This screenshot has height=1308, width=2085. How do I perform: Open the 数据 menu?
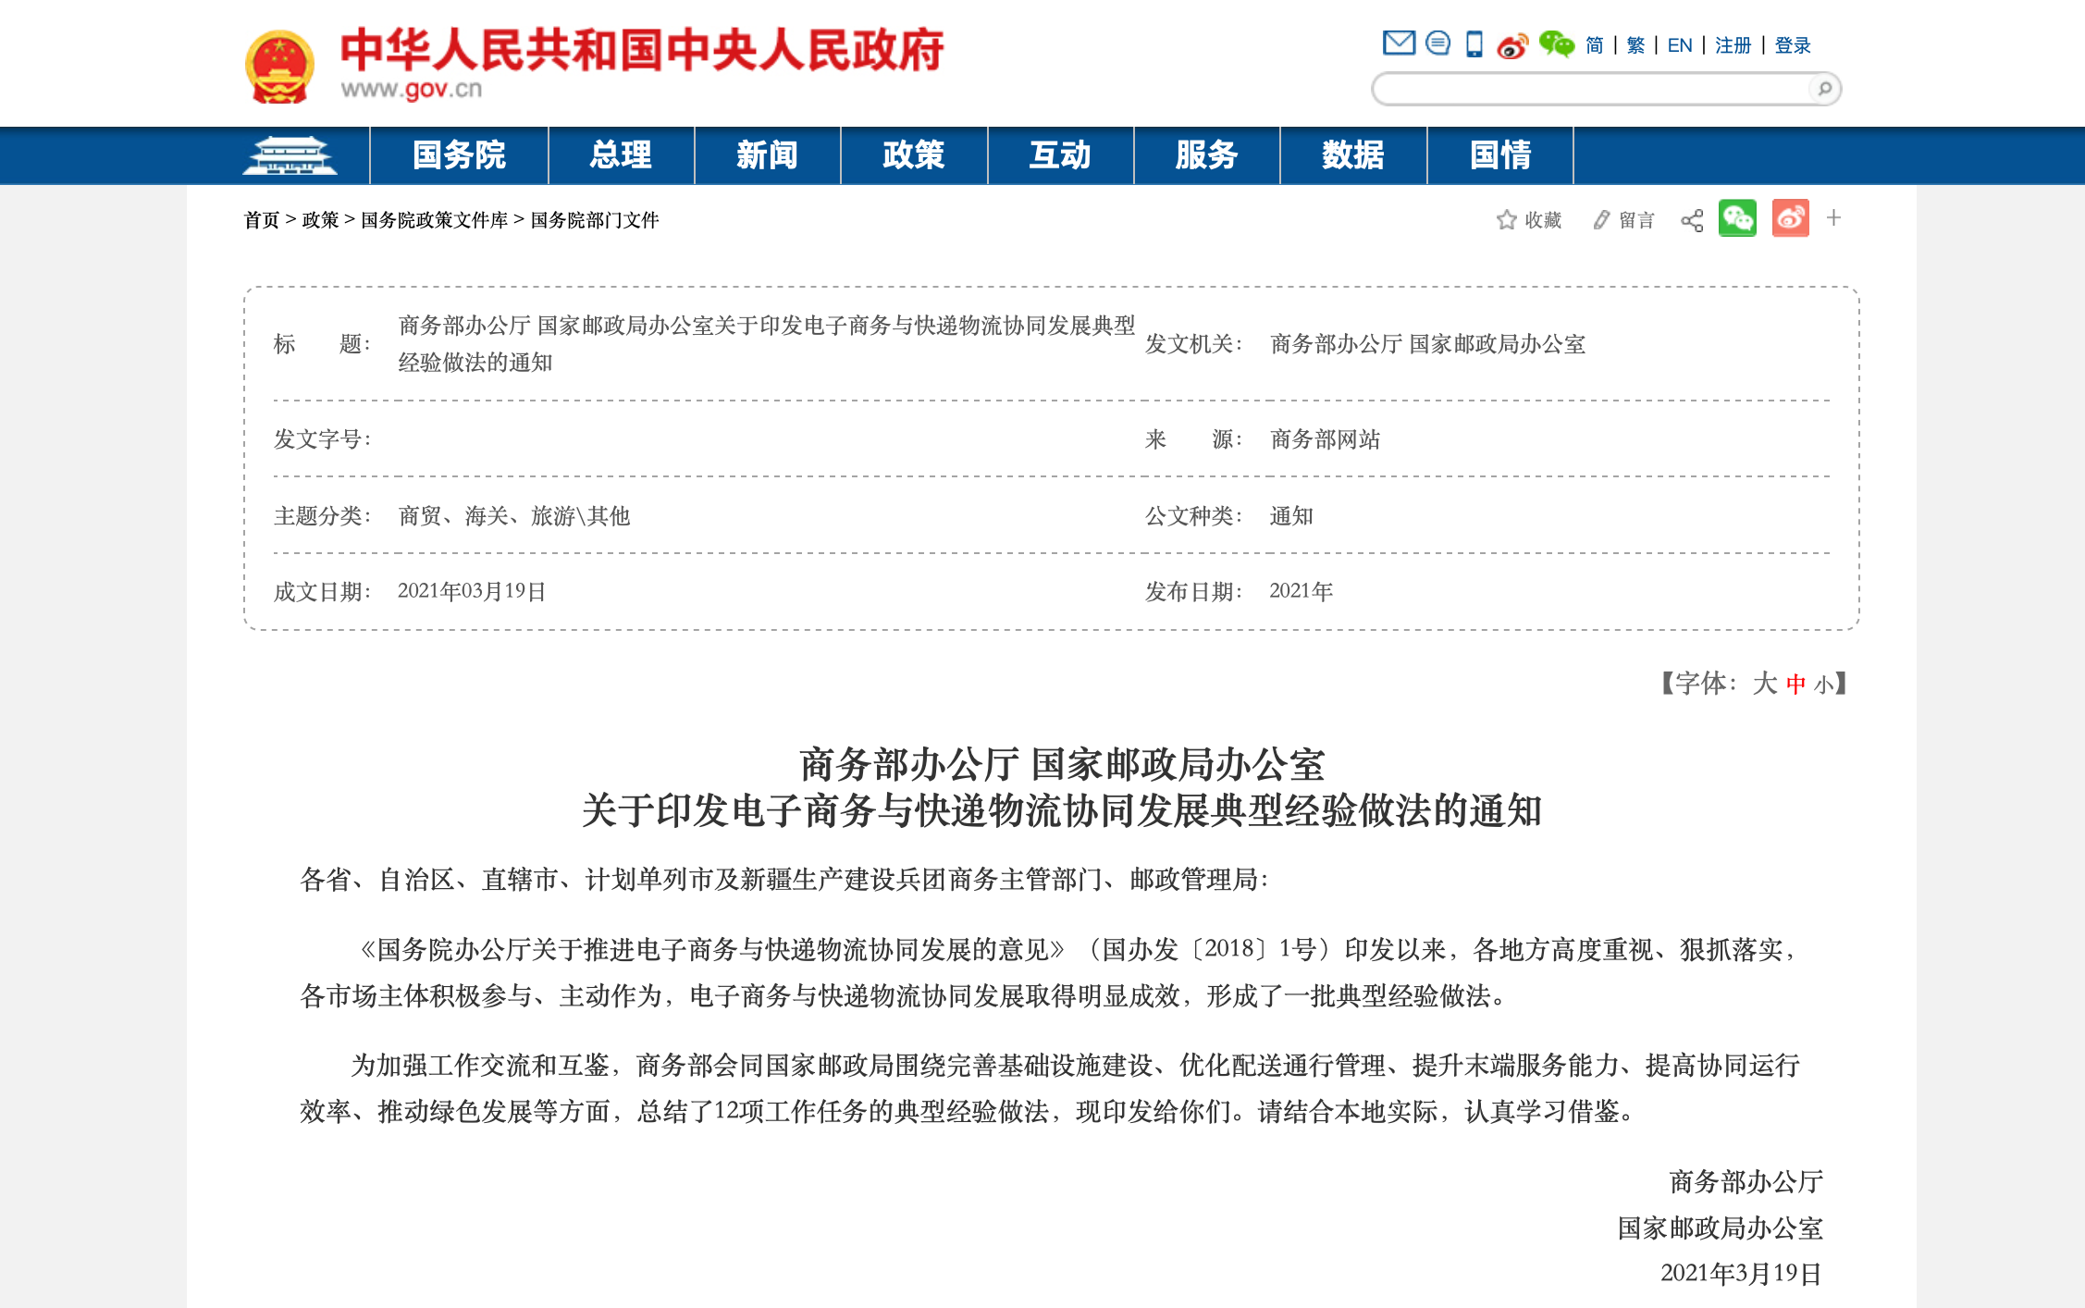[1353, 155]
